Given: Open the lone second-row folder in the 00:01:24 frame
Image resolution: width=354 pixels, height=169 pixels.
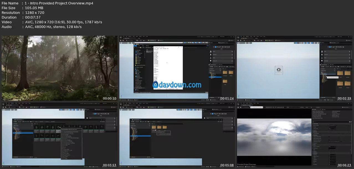Looking at the screenshot, I should (x=225, y=81).
